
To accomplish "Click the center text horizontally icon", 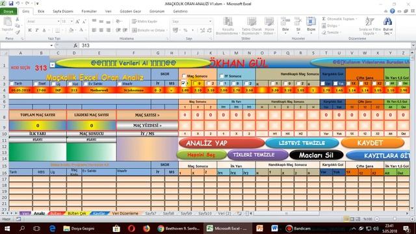I will pos(101,31).
